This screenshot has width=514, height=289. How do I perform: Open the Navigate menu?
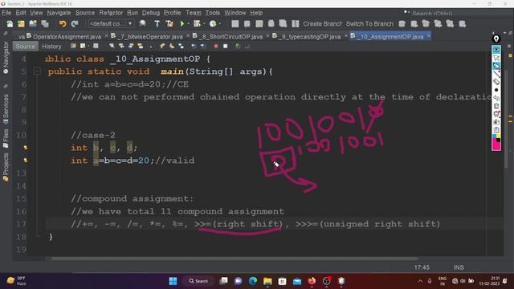click(x=59, y=13)
